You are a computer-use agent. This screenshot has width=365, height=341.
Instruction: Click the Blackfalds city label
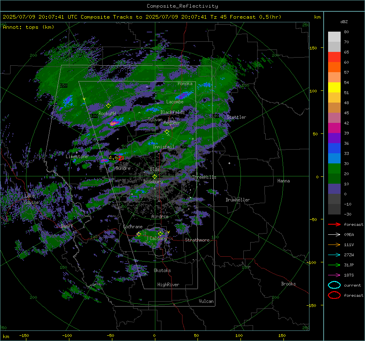tap(172, 112)
